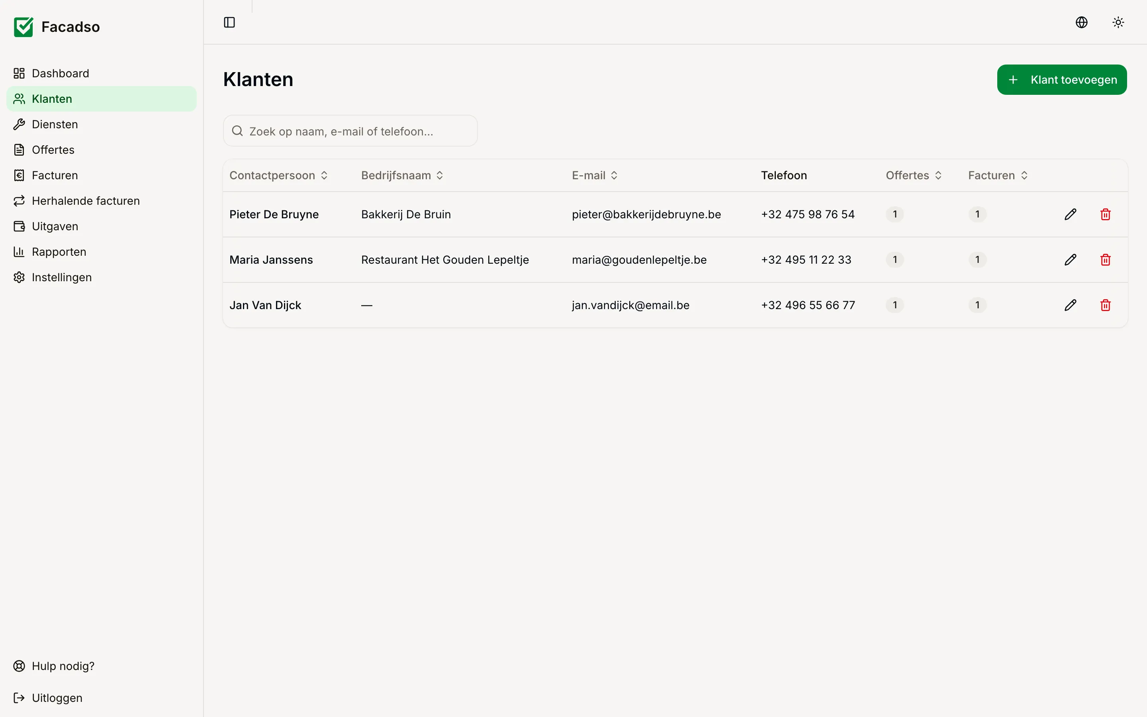The image size is (1147, 717).
Task: Delete Pieter De Bruyne with trash icon
Action: (x=1105, y=214)
